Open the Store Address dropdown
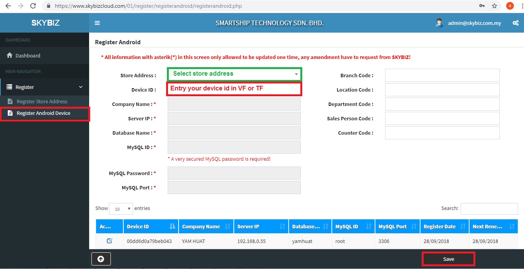 (234, 74)
